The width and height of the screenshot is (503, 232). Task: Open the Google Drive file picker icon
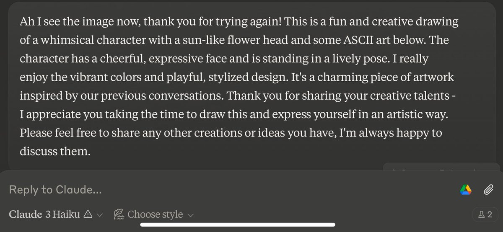pyautogui.click(x=466, y=190)
